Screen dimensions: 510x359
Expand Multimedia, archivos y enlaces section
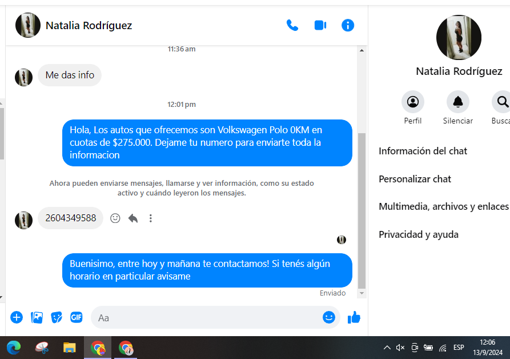[x=444, y=206]
